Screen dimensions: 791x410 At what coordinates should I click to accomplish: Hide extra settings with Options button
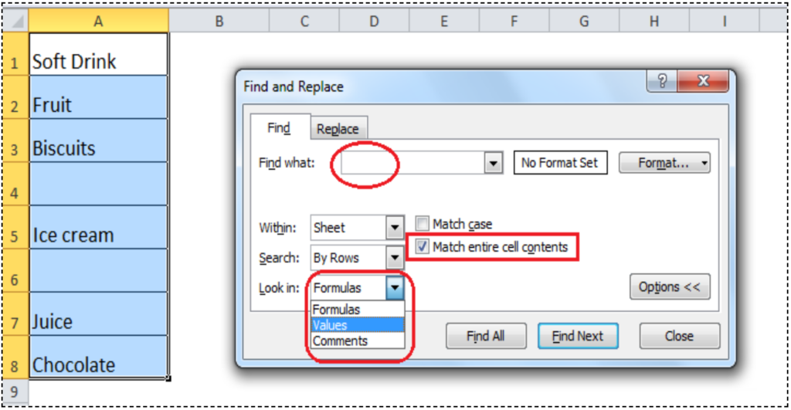669,286
